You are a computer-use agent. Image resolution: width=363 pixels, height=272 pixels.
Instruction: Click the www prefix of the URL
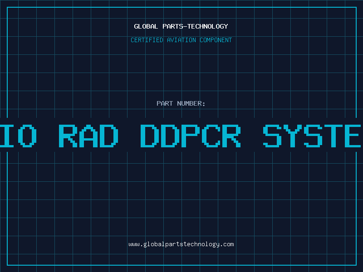[x=134, y=244]
